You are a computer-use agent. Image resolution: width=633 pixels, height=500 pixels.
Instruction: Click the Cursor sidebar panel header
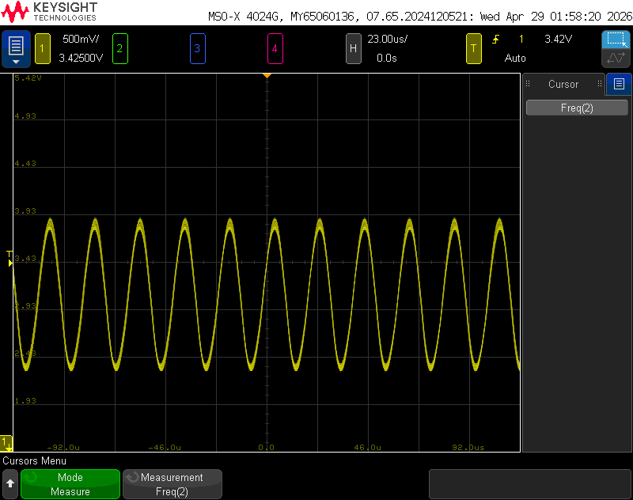click(x=563, y=84)
